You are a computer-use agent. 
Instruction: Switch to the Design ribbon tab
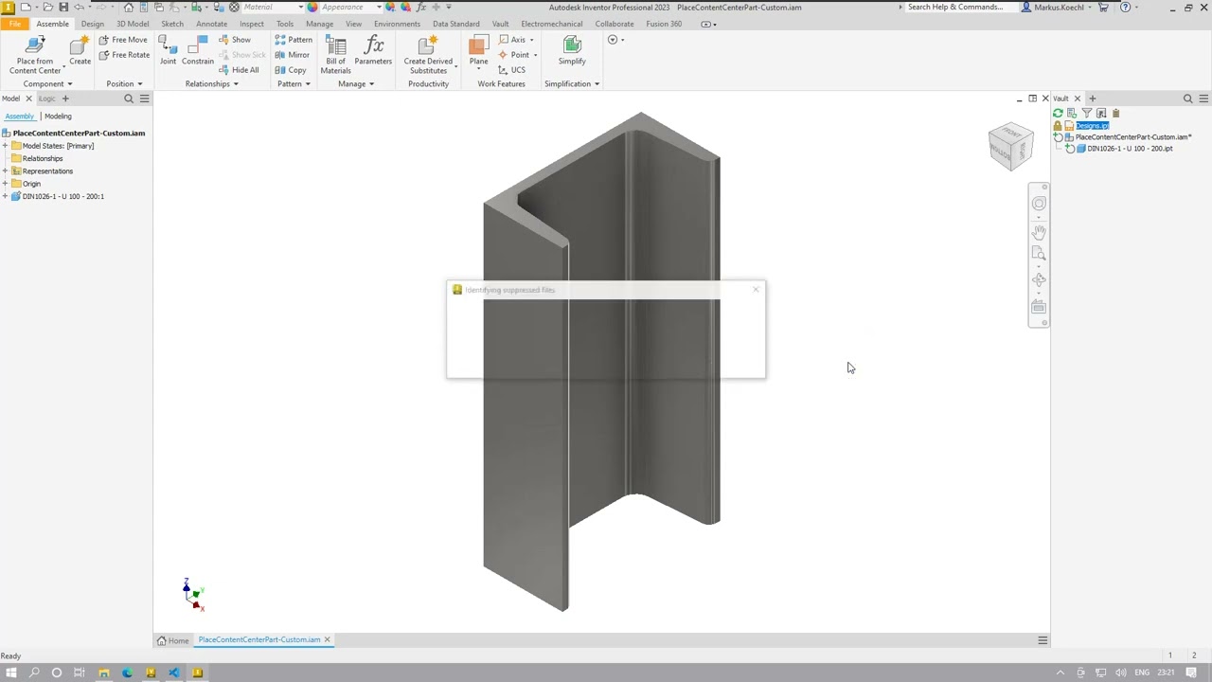coord(93,24)
